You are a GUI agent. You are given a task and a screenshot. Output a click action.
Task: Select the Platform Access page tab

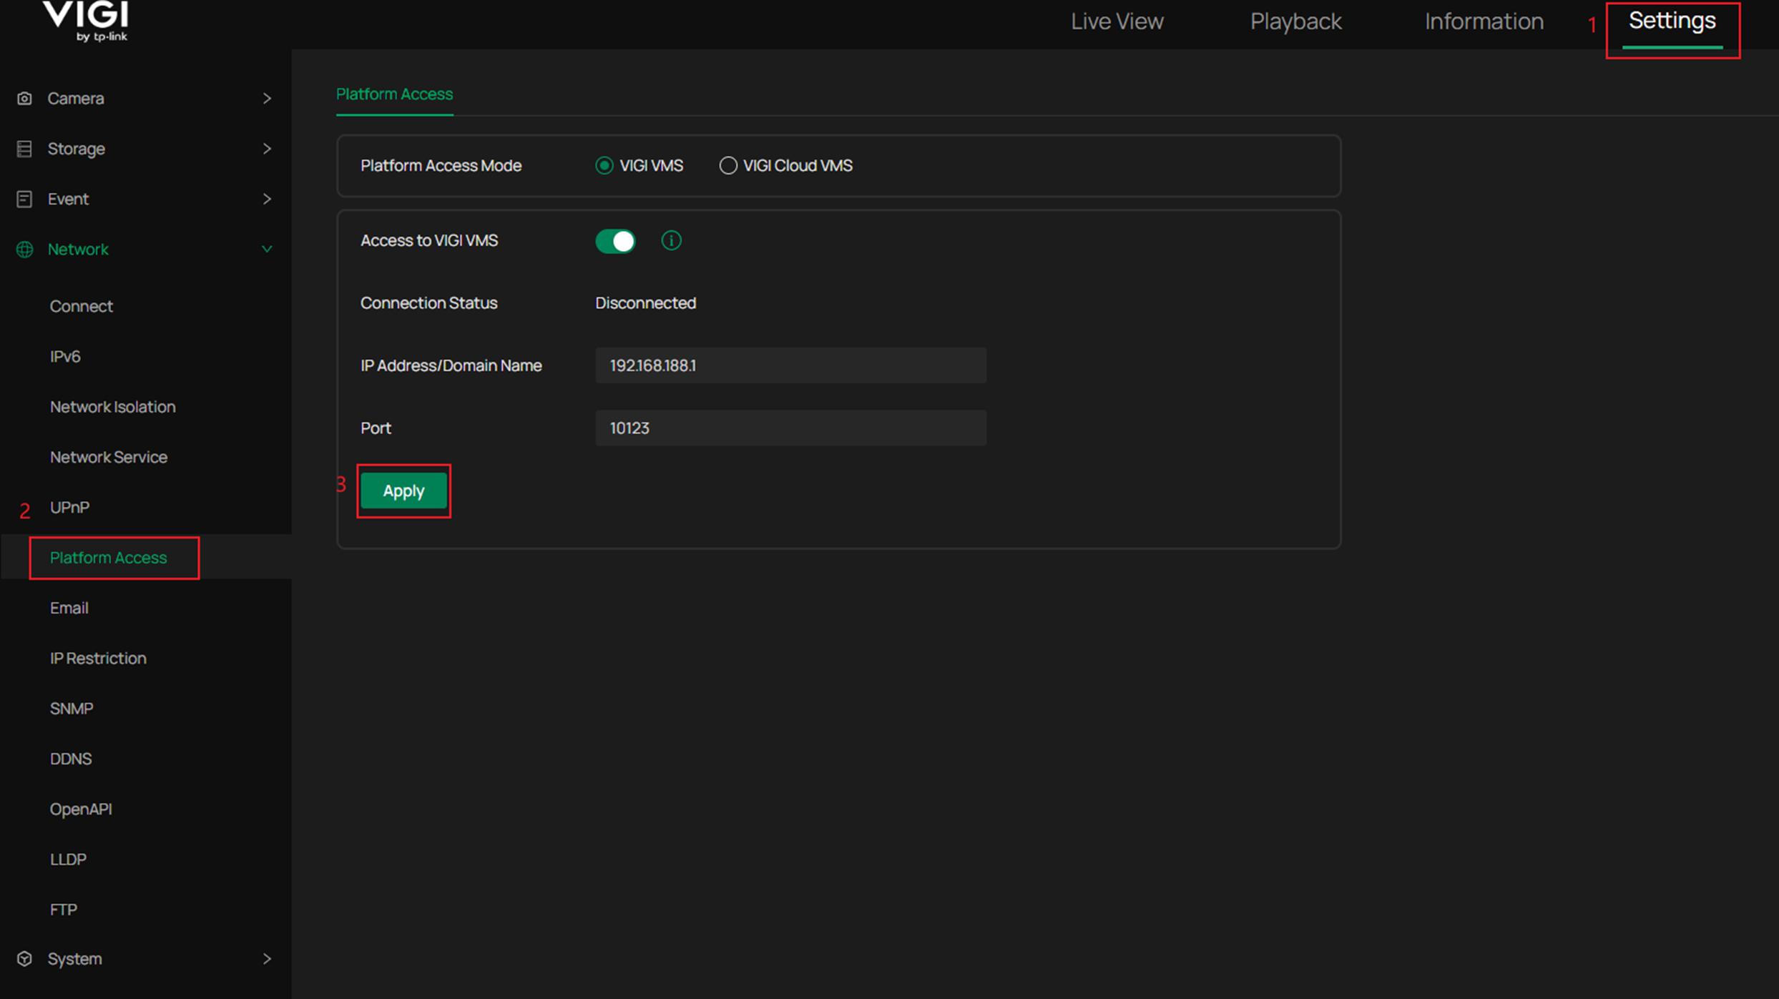[395, 94]
